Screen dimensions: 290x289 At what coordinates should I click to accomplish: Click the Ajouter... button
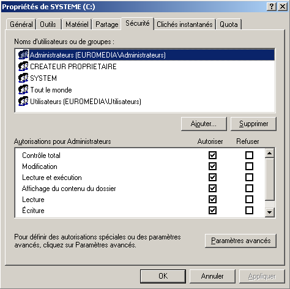(x=204, y=124)
